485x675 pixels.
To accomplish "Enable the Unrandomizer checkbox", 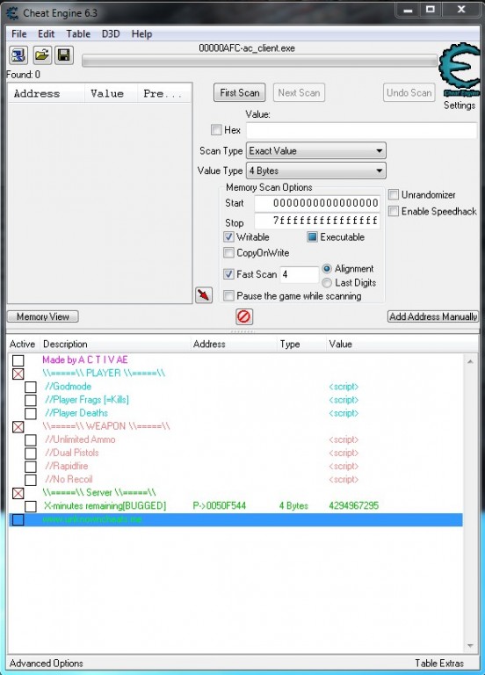I will (x=394, y=194).
